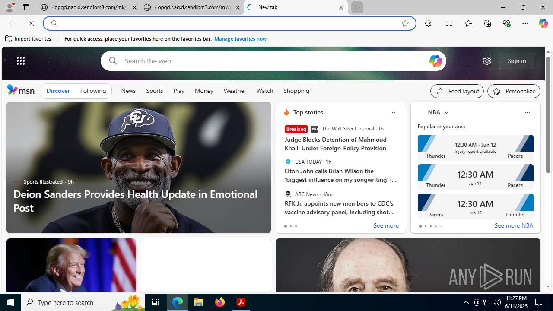The image size is (553, 311).
Task: Launch Firefox from taskbar
Action: 220,302
